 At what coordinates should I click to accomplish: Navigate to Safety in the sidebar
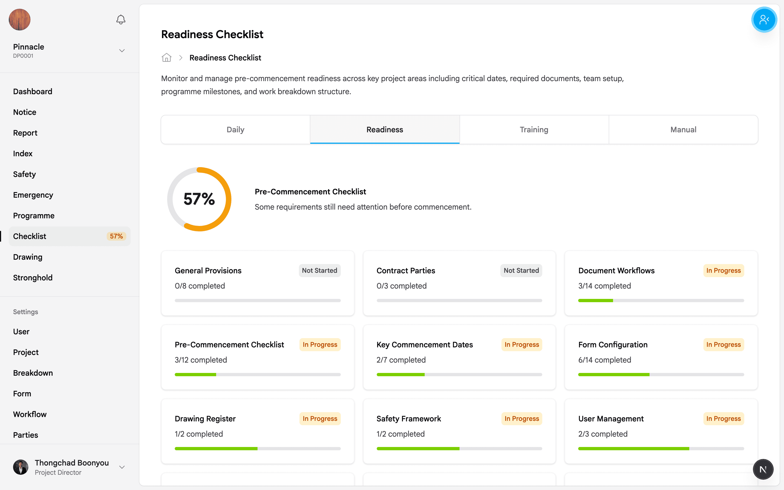click(x=24, y=174)
